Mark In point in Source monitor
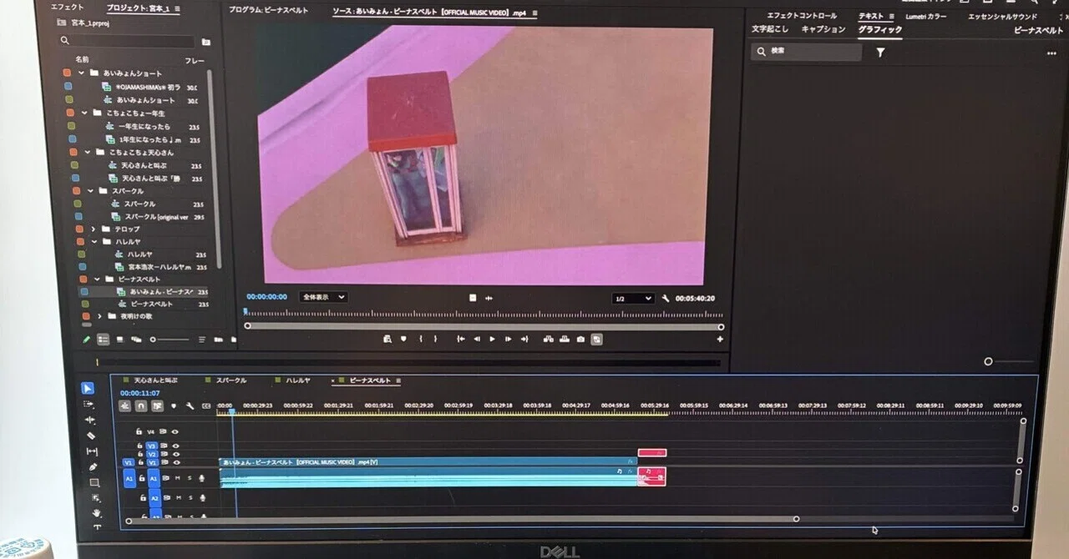 tap(421, 339)
